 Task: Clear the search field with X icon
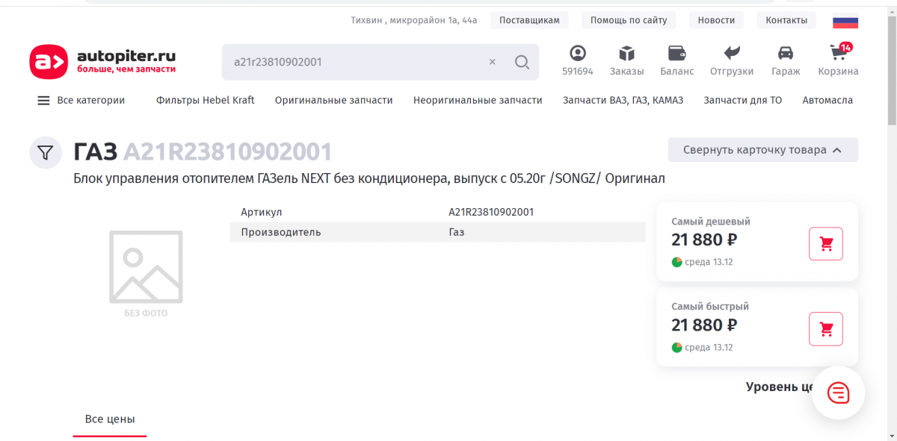[492, 62]
